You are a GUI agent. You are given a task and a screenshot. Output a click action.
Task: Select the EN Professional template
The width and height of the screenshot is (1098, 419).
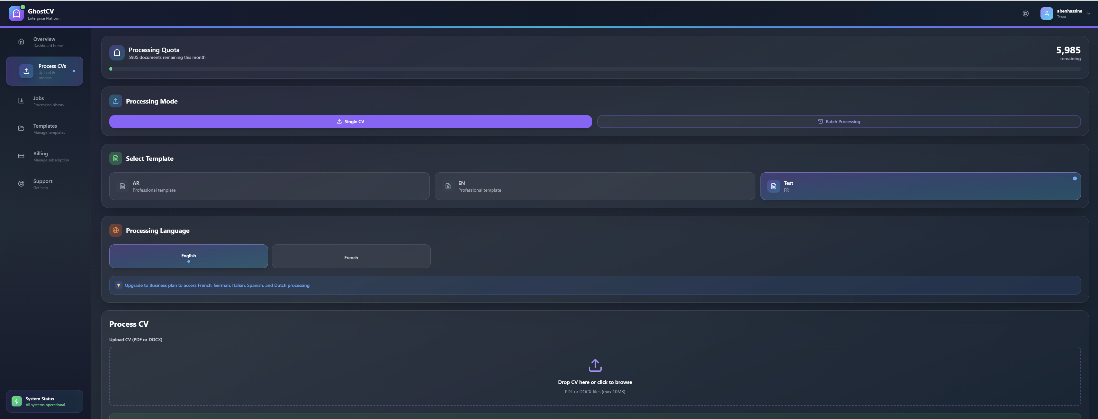[595, 186]
